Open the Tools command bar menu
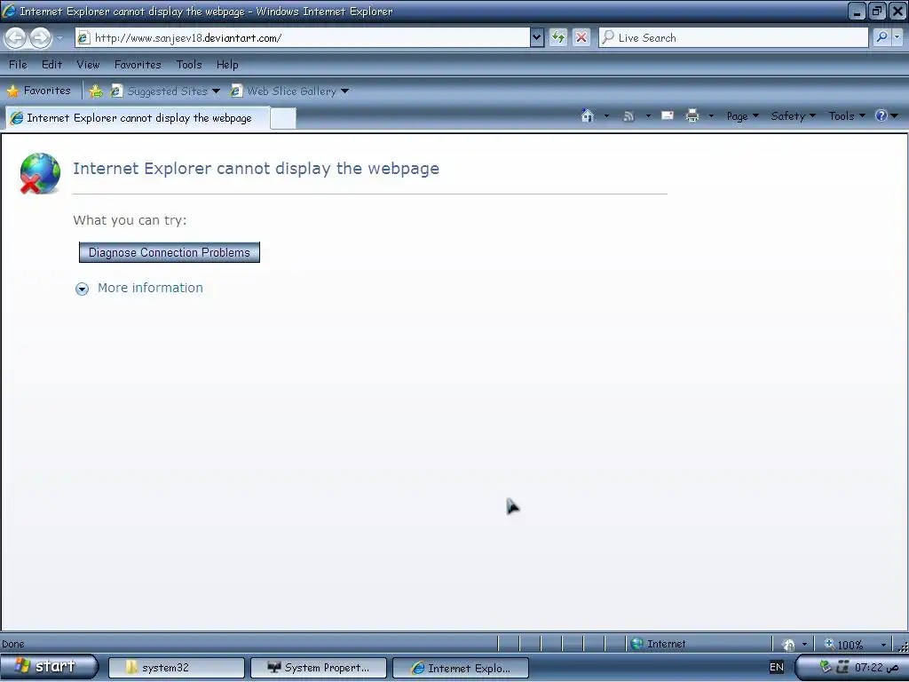Image resolution: width=909 pixels, height=682 pixels. (847, 116)
